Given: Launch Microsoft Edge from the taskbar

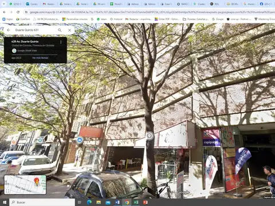Looking at the screenshot, I should pos(89,202).
